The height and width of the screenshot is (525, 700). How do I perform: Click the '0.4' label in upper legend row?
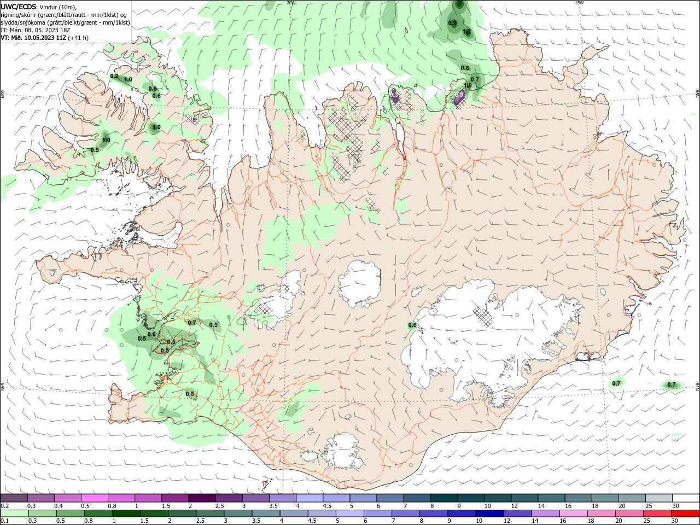59,506
